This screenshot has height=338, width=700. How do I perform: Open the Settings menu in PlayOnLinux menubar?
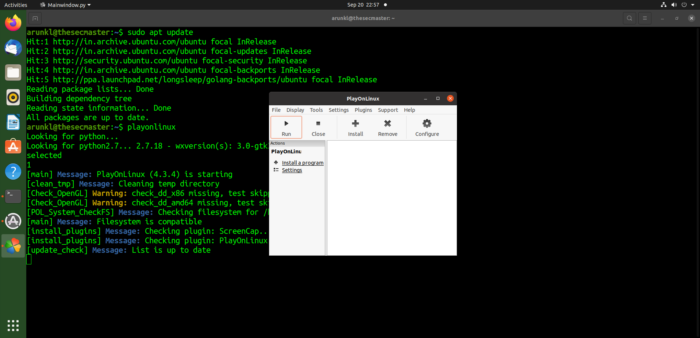pyautogui.click(x=339, y=110)
